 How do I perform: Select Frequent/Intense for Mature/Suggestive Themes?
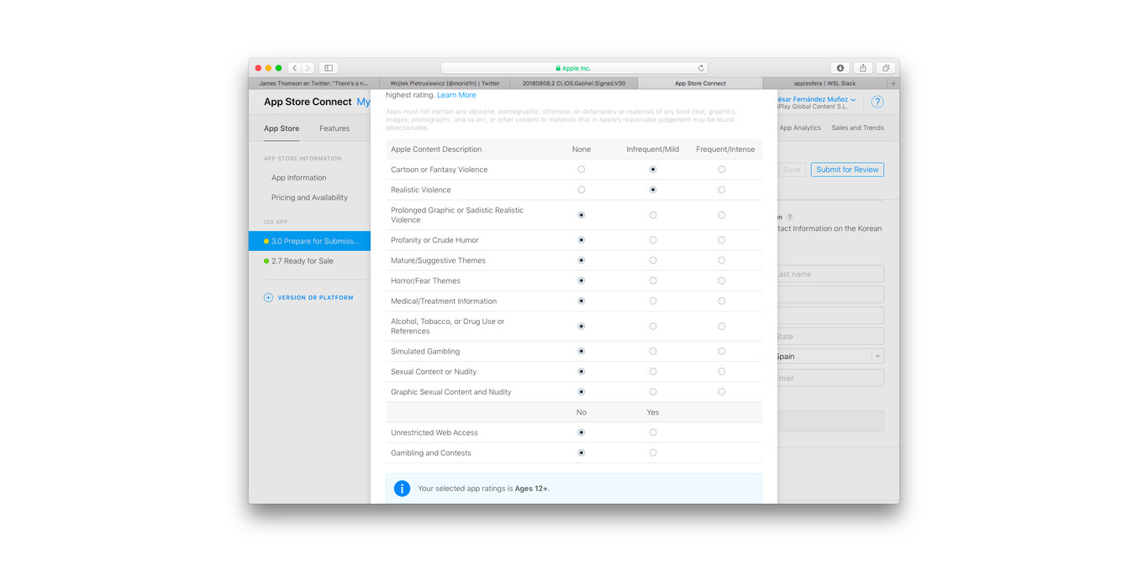click(x=721, y=260)
